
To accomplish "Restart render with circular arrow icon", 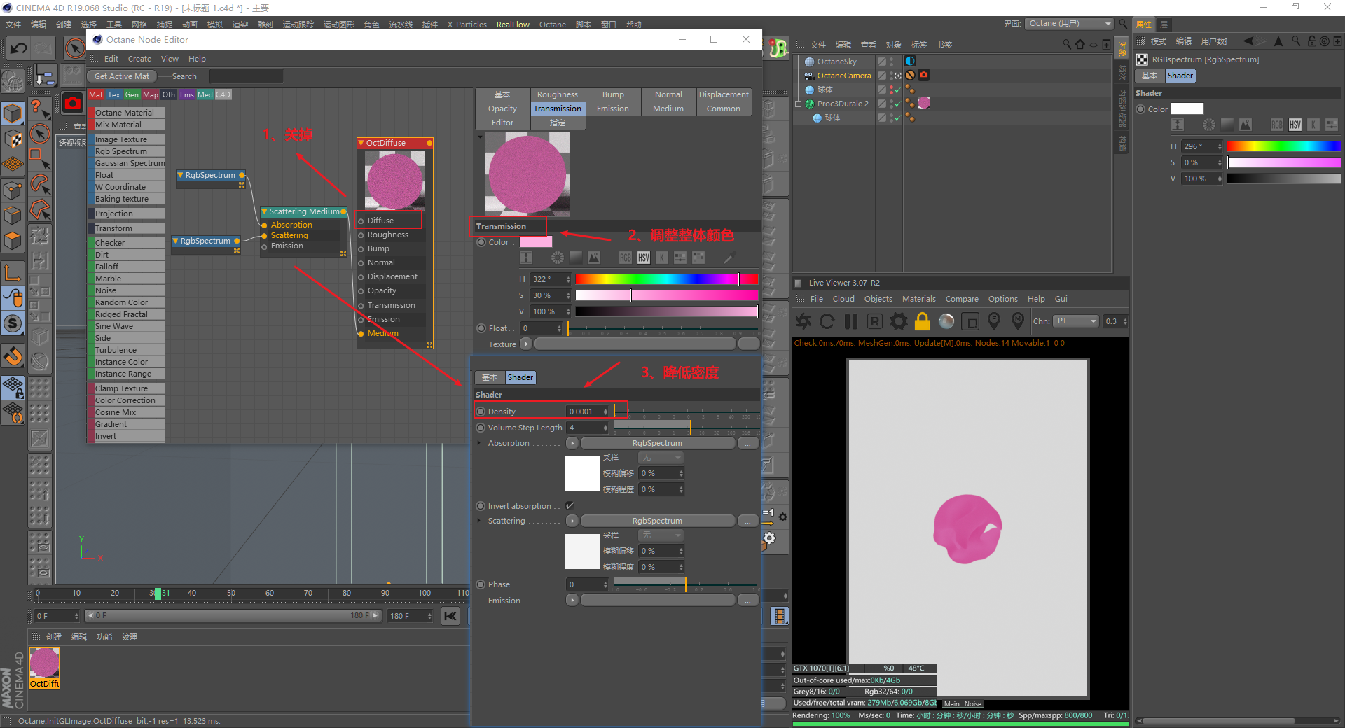I will [827, 321].
